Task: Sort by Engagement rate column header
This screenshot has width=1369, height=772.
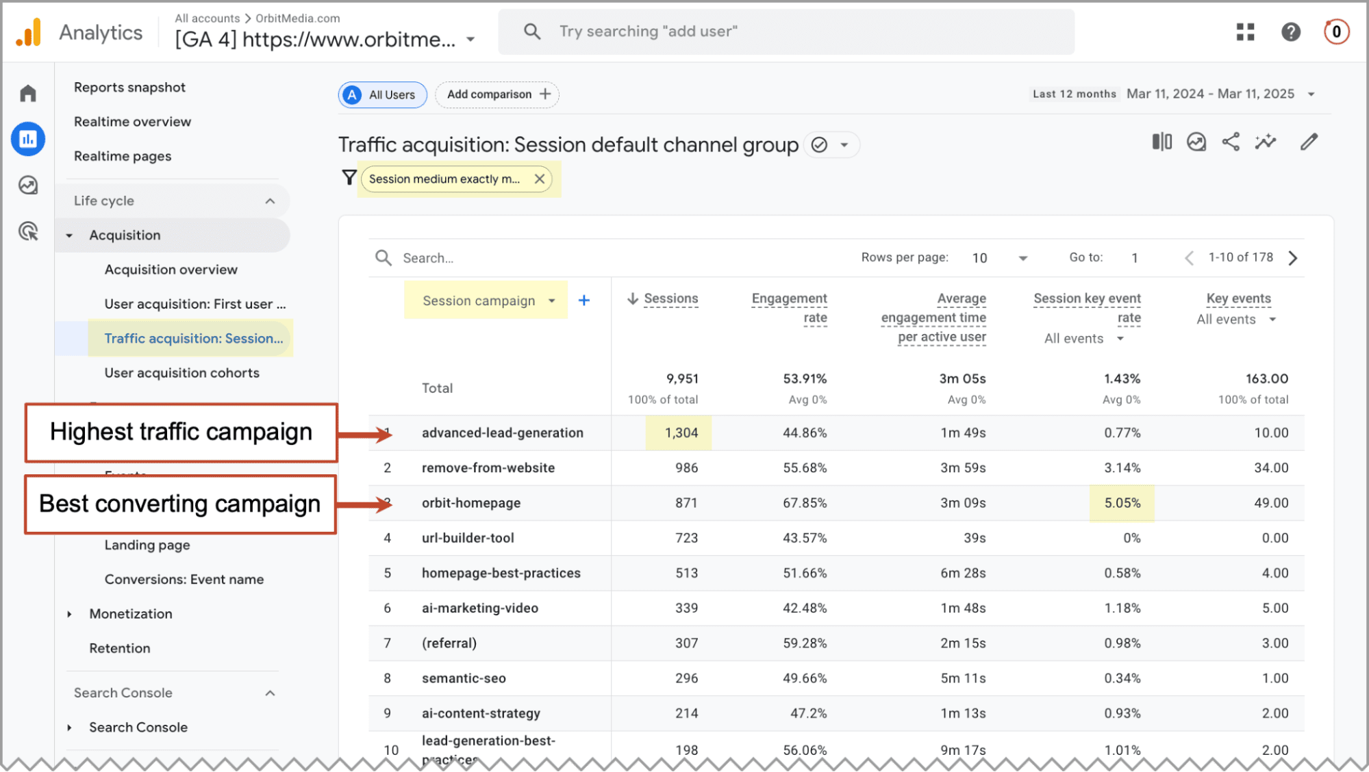Action: tap(789, 308)
